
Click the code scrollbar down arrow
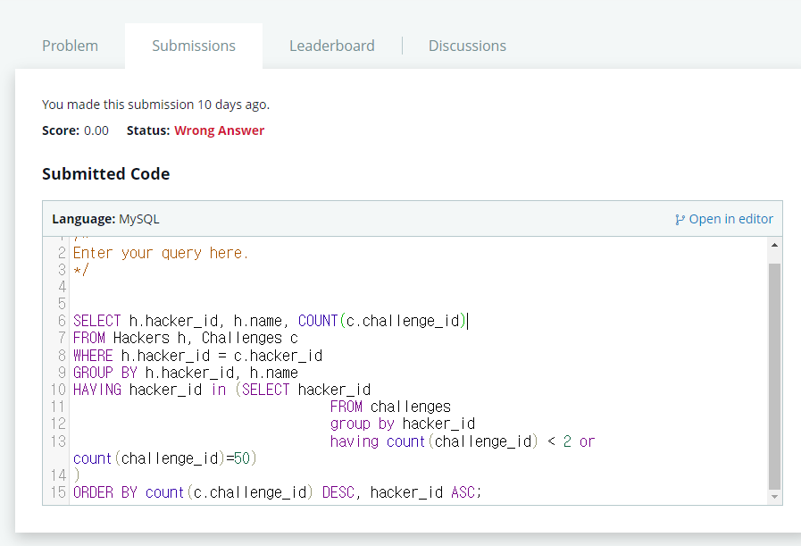coord(774,497)
